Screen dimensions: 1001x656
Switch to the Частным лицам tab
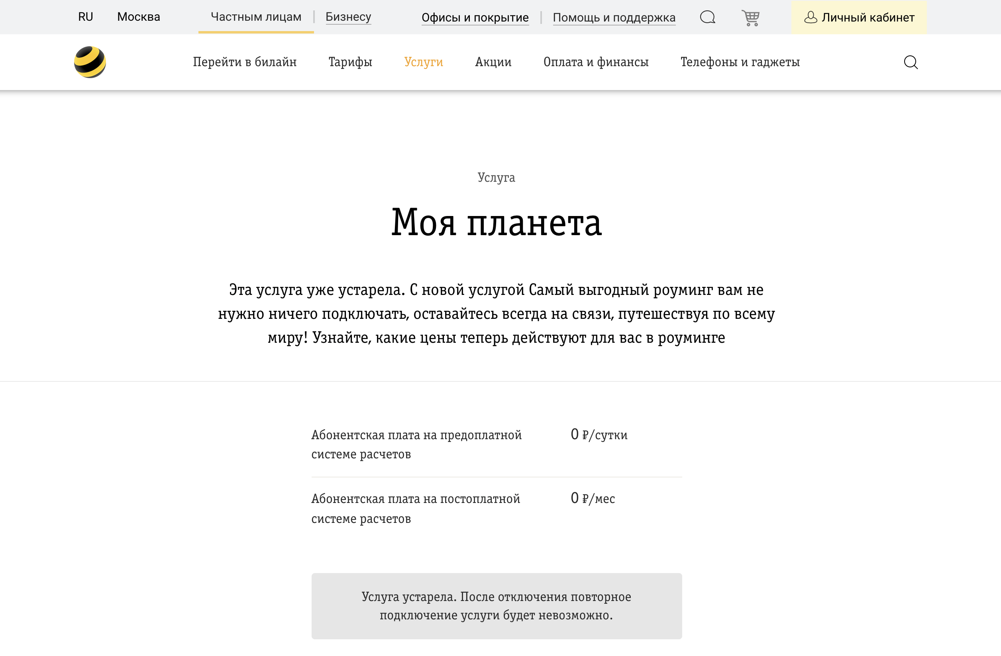tap(256, 17)
